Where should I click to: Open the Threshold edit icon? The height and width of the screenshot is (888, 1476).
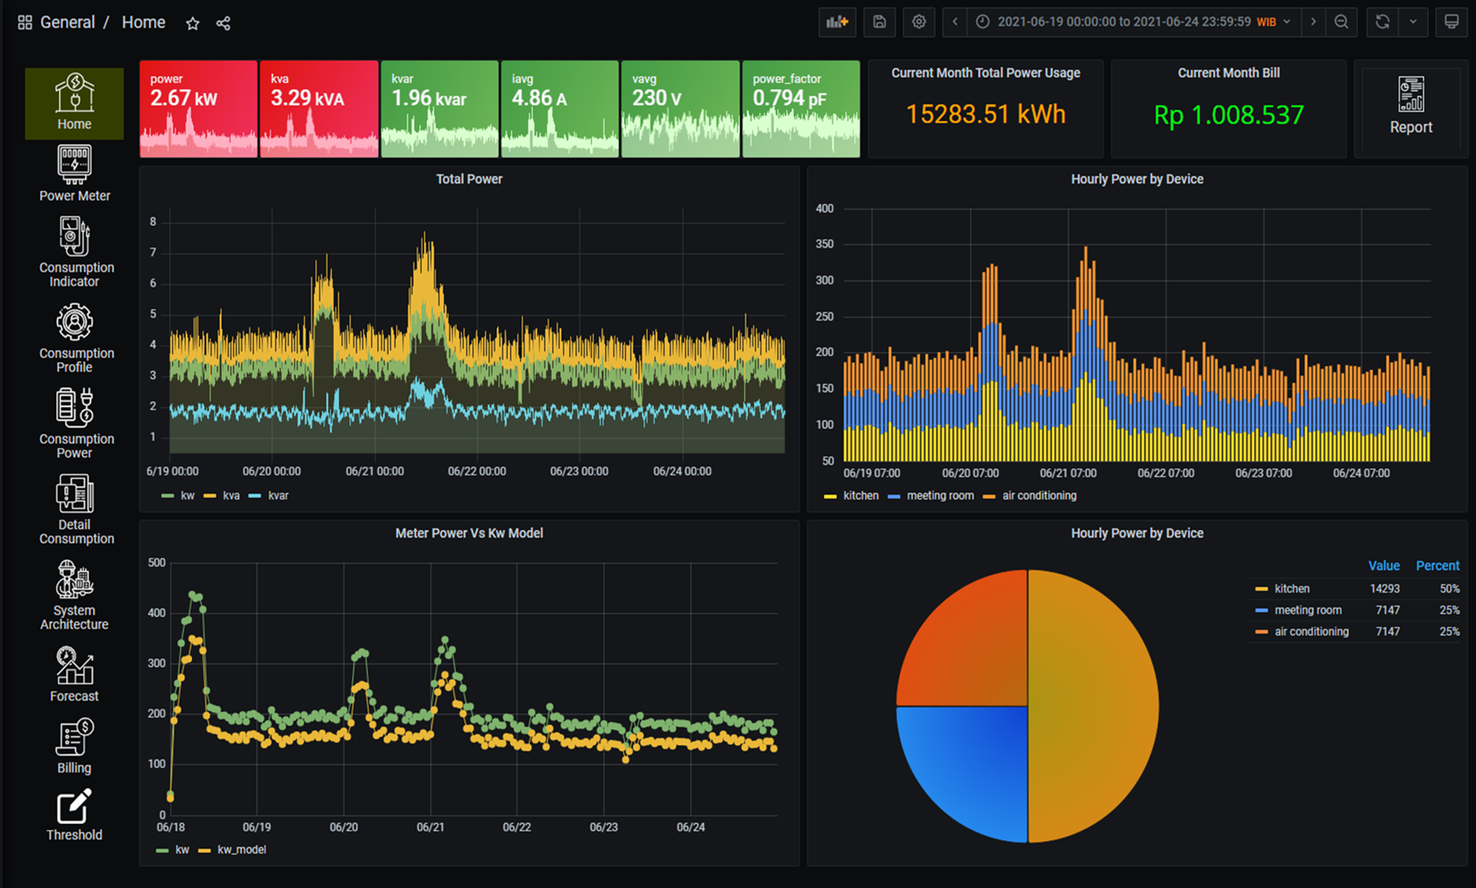point(74,806)
